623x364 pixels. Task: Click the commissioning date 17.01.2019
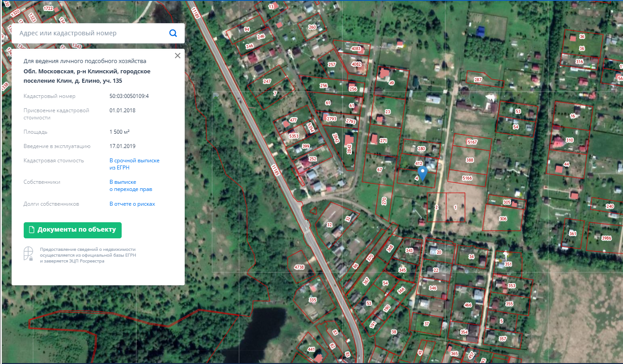point(123,146)
